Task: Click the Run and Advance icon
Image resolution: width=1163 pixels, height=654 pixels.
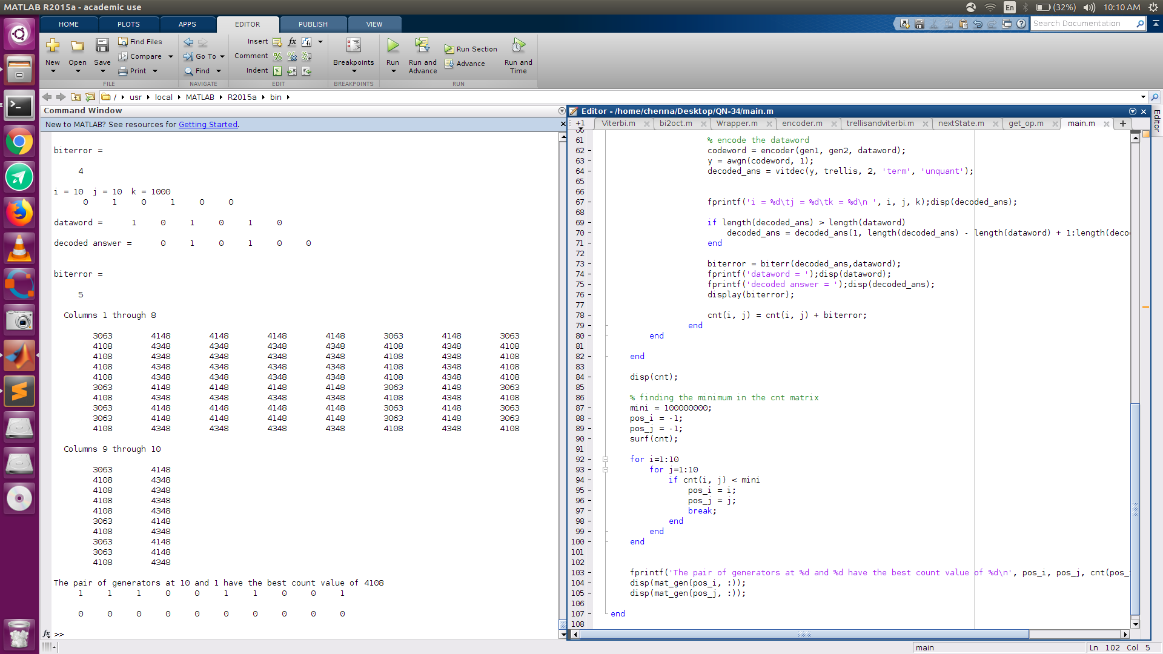Action: pos(422,46)
